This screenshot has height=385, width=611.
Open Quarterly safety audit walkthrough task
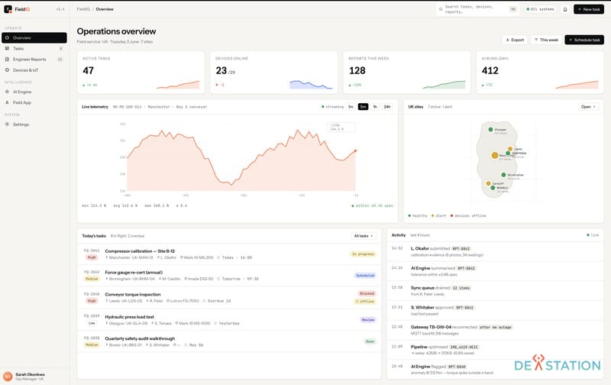229,341
